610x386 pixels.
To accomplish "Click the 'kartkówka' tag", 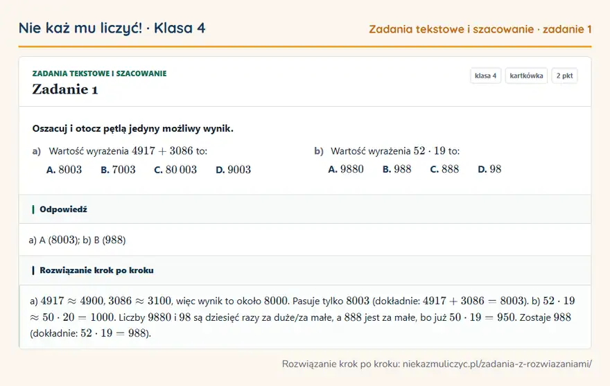I will (x=526, y=76).
